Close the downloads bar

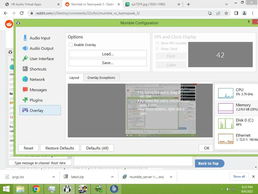point(253,177)
